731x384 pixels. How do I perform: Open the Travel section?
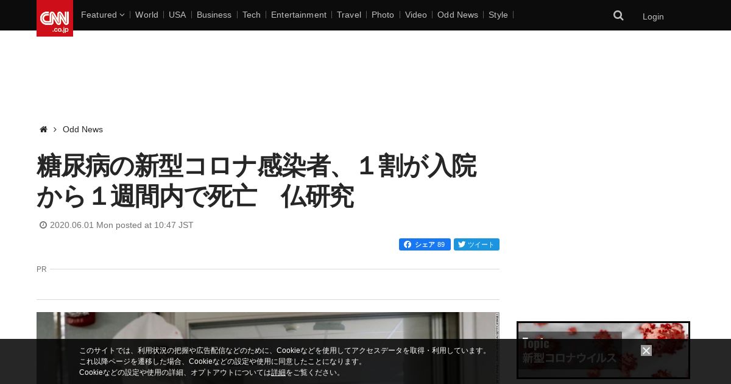click(349, 15)
